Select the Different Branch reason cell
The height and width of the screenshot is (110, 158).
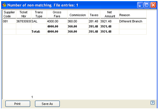133,21
